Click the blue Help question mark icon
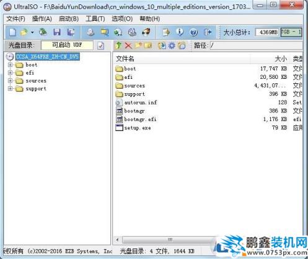 [193, 32]
